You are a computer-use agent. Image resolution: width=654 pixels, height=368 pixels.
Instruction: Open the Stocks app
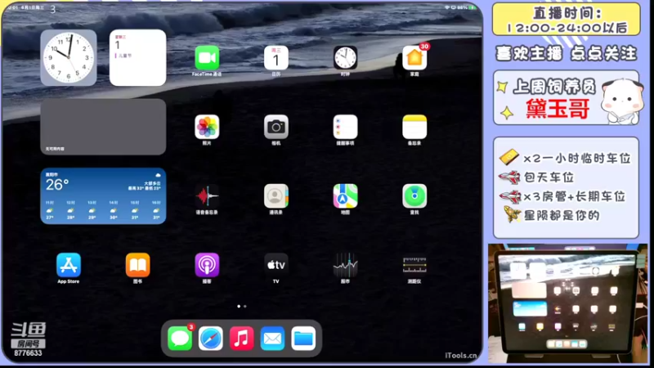click(345, 265)
